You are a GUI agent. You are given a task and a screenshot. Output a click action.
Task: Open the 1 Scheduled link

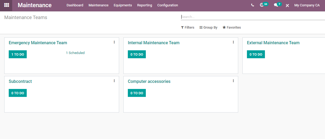coord(75,53)
